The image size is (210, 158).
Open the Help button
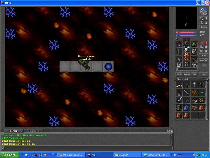pyautogui.click(x=204, y=65)
